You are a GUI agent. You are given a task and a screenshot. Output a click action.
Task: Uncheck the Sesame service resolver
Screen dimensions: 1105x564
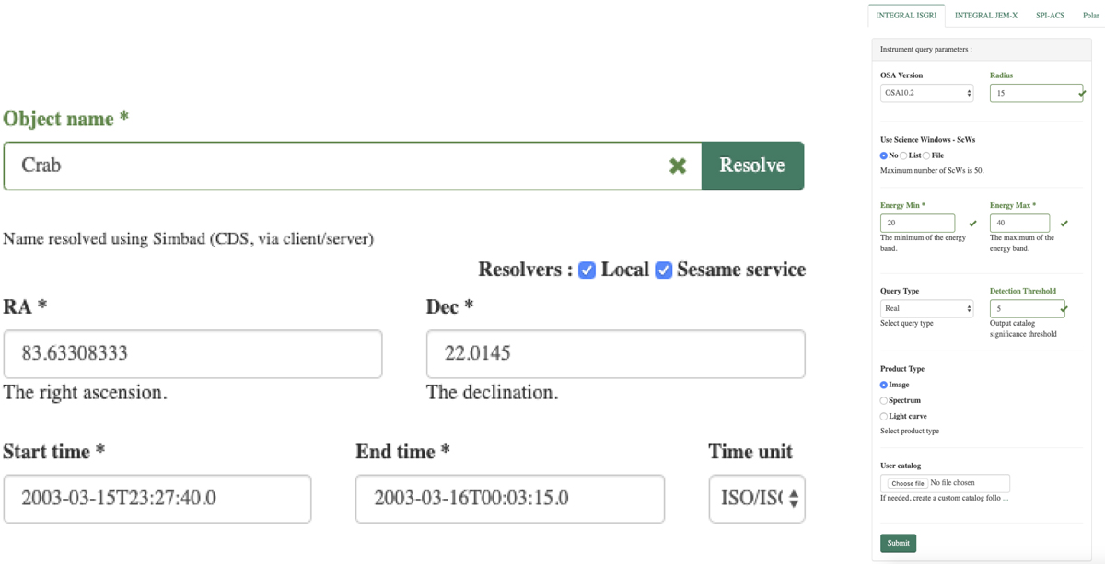[x=663, y=270]
